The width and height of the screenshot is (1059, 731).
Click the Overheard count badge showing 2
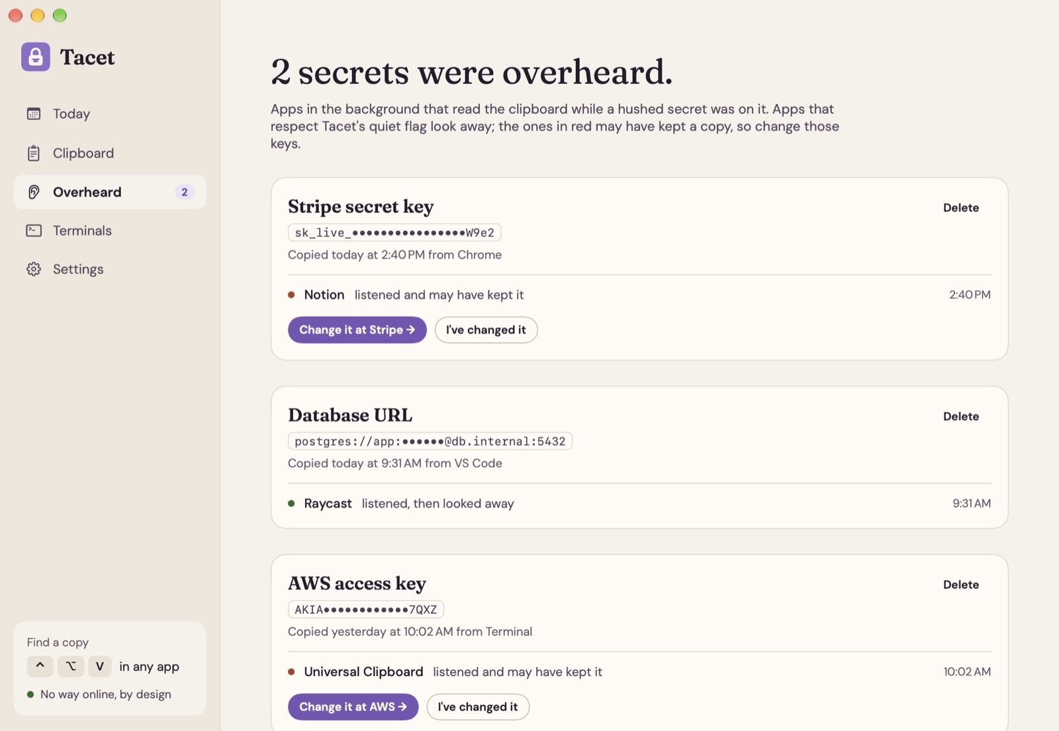pyautogui.click(x=185, y=192)
